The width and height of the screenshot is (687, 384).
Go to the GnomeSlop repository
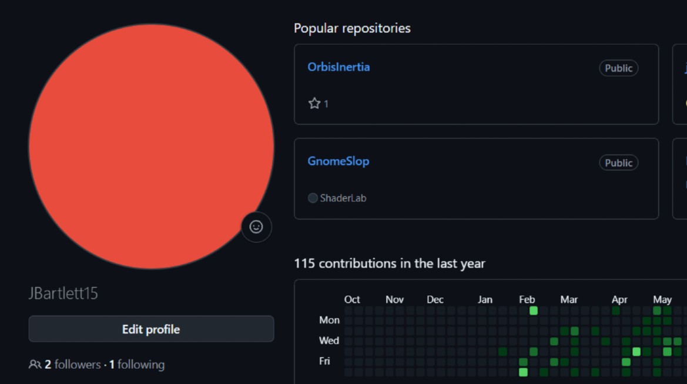click(338, 161)
